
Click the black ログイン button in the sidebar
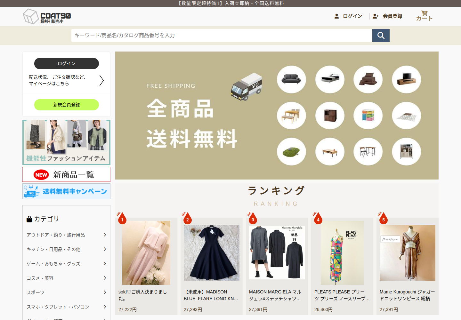coord(67,63)
